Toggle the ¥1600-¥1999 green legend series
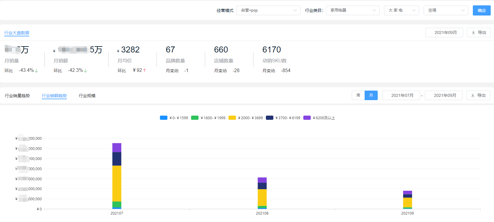The height and width of the screenshot is (222, 494). point(208,118)
